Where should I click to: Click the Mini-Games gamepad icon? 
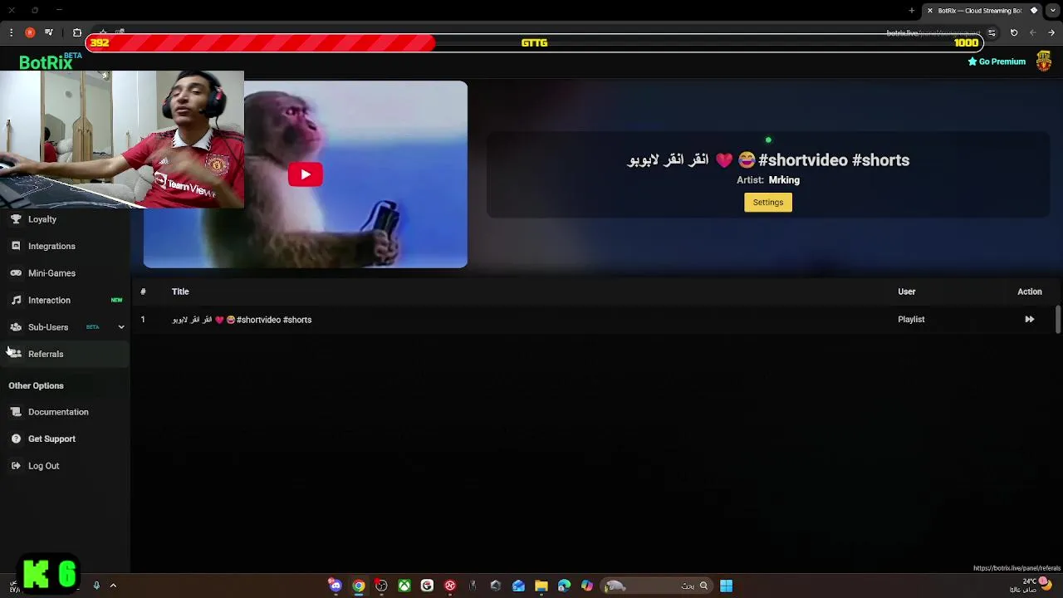(x=16, y=273)
